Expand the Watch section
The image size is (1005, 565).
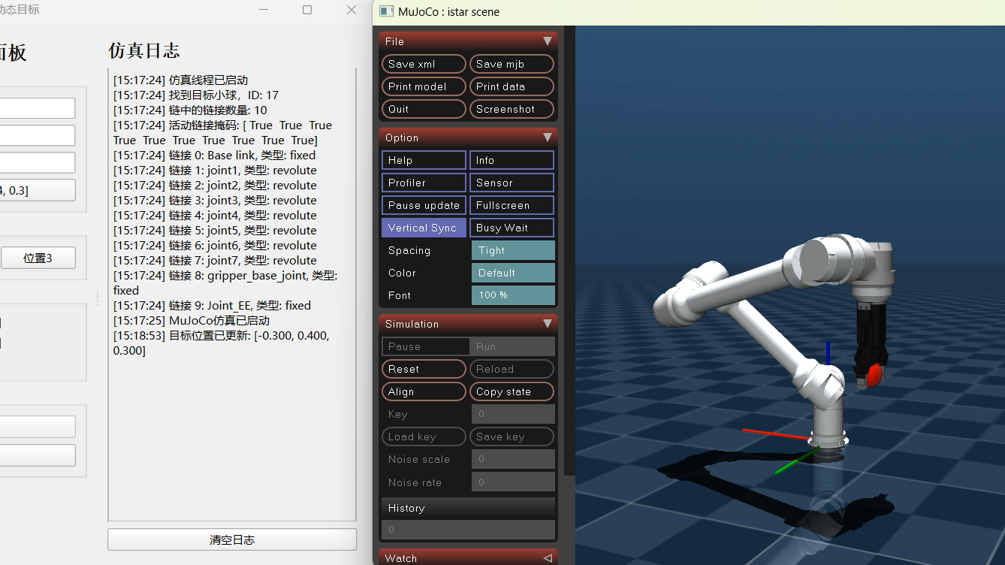(547, 558)
